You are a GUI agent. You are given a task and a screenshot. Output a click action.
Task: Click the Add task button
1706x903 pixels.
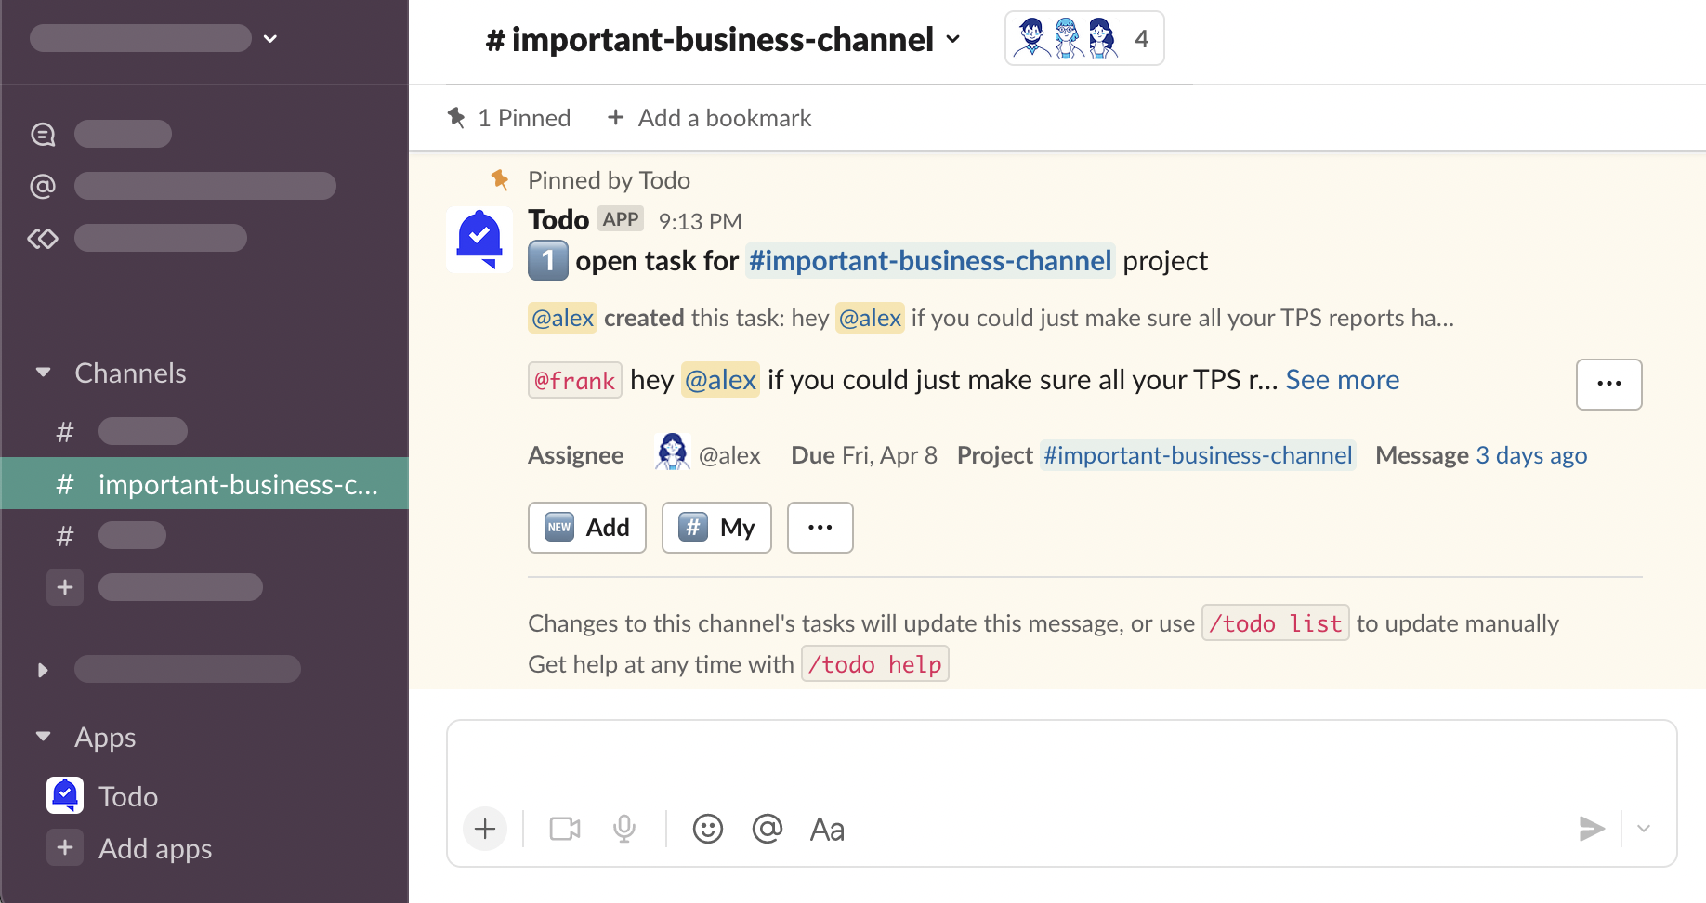pyautogui.click(x=587, y=528)
